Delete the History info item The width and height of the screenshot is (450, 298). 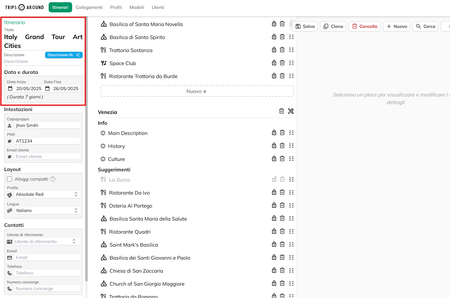click(282, 146)
